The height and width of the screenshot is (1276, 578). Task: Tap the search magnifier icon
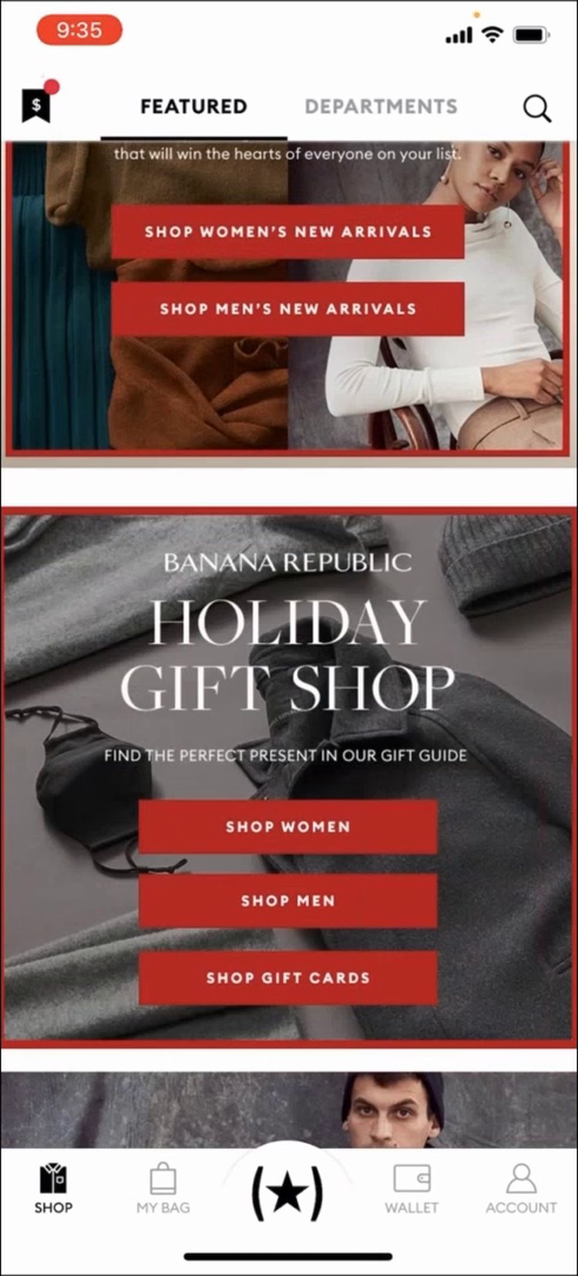coord(536,108)
